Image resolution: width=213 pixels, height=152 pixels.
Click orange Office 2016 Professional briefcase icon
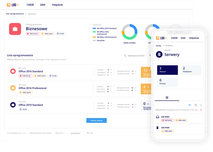[x=13, y=88]
